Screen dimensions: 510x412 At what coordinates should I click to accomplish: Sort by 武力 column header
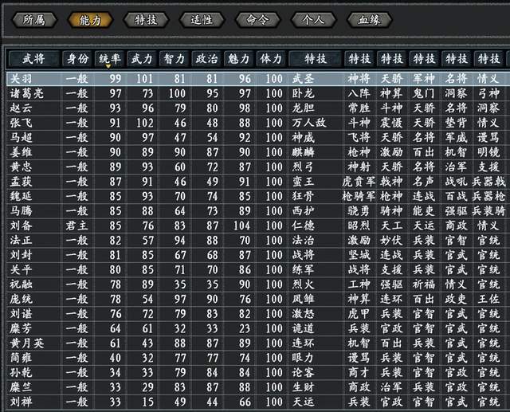(142, 59)
